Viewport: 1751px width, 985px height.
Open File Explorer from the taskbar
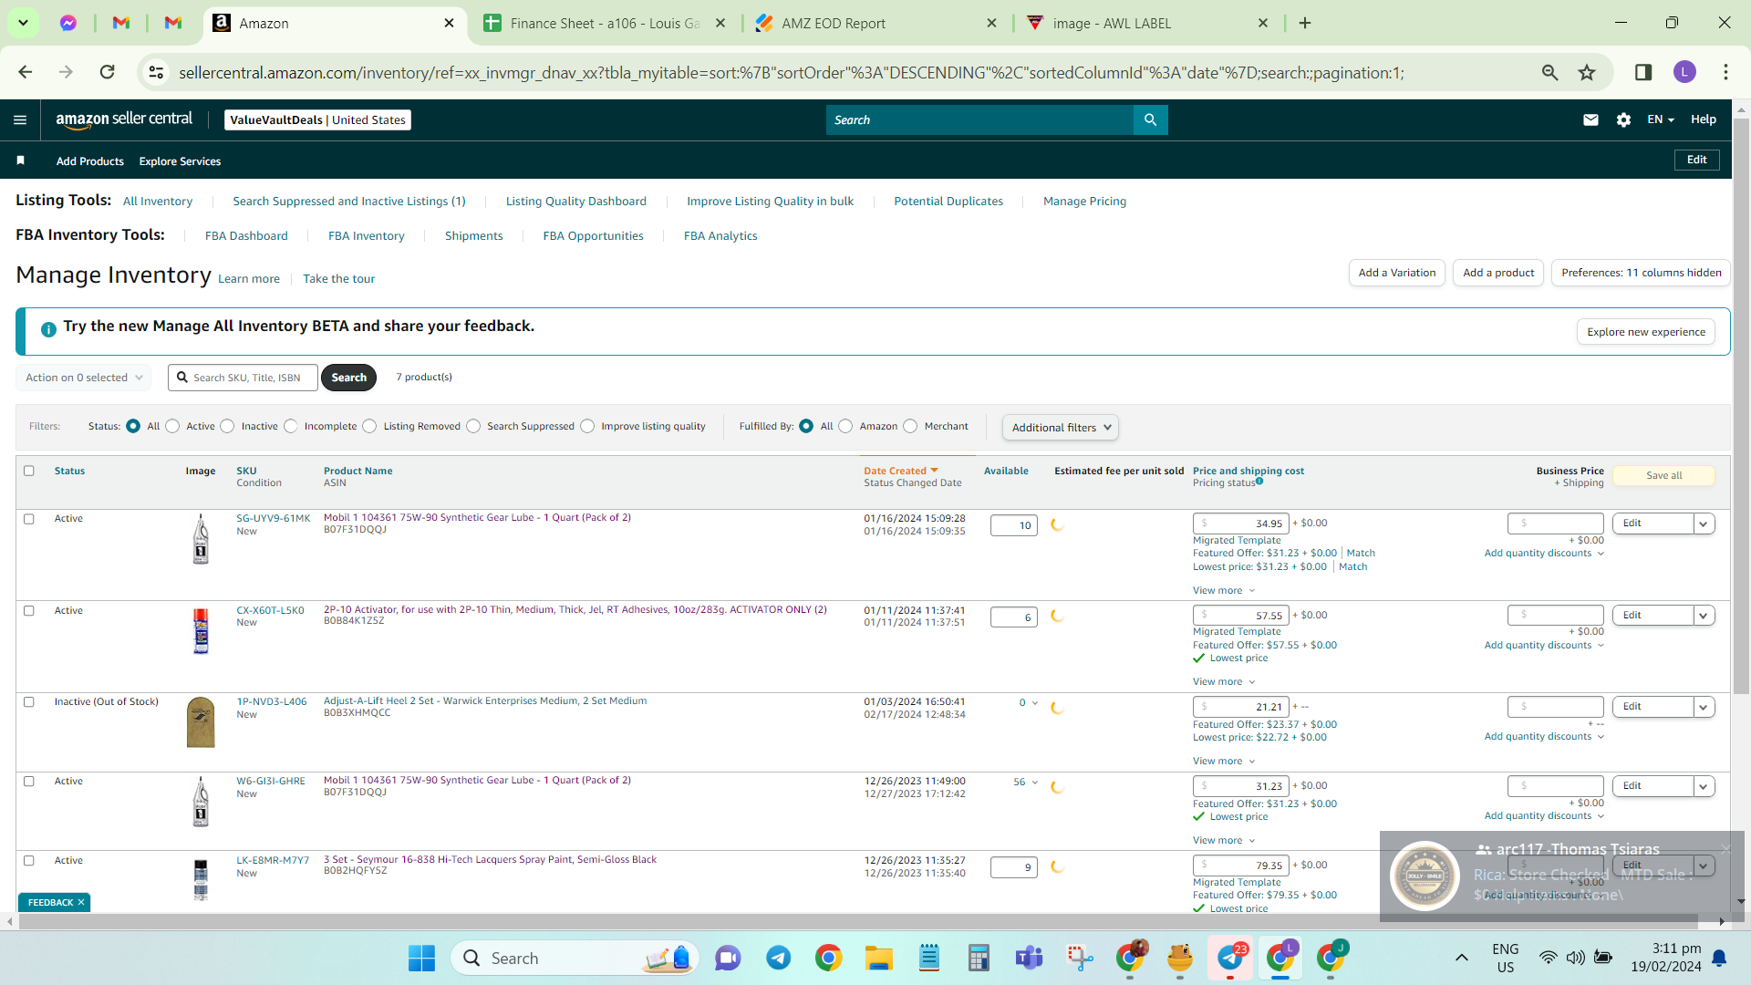(878, 958)
